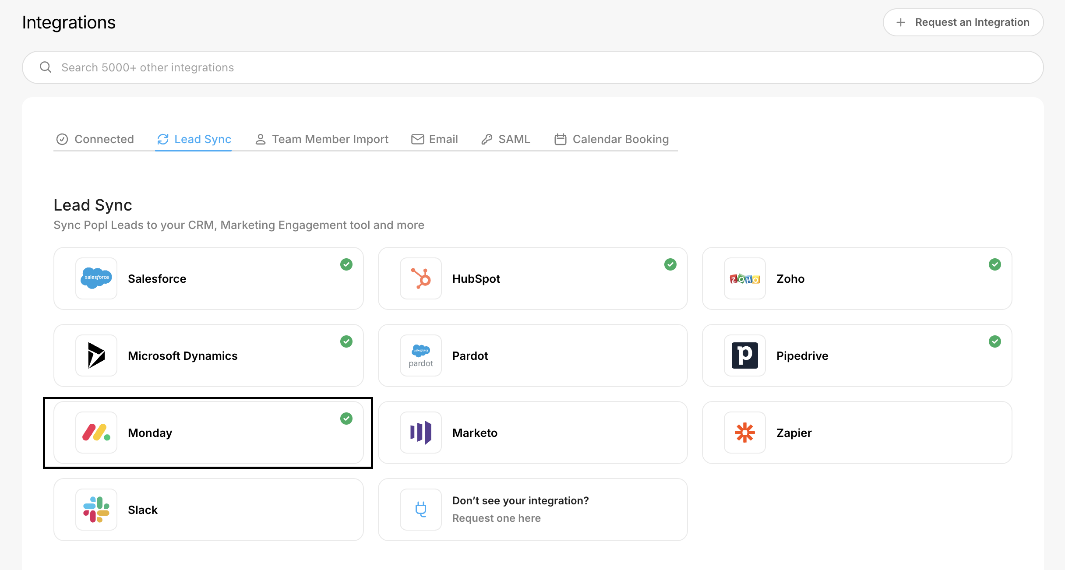Click the Microsoft Dynamics logo icon
Image resolution: width=1065 pixels, height=570 pixels.
96,355
